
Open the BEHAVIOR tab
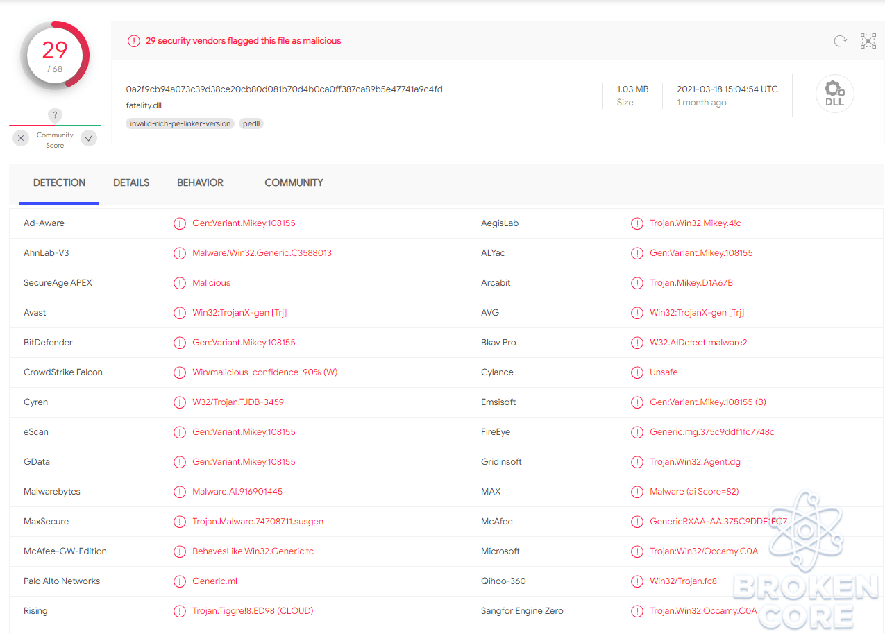(200, 183)
